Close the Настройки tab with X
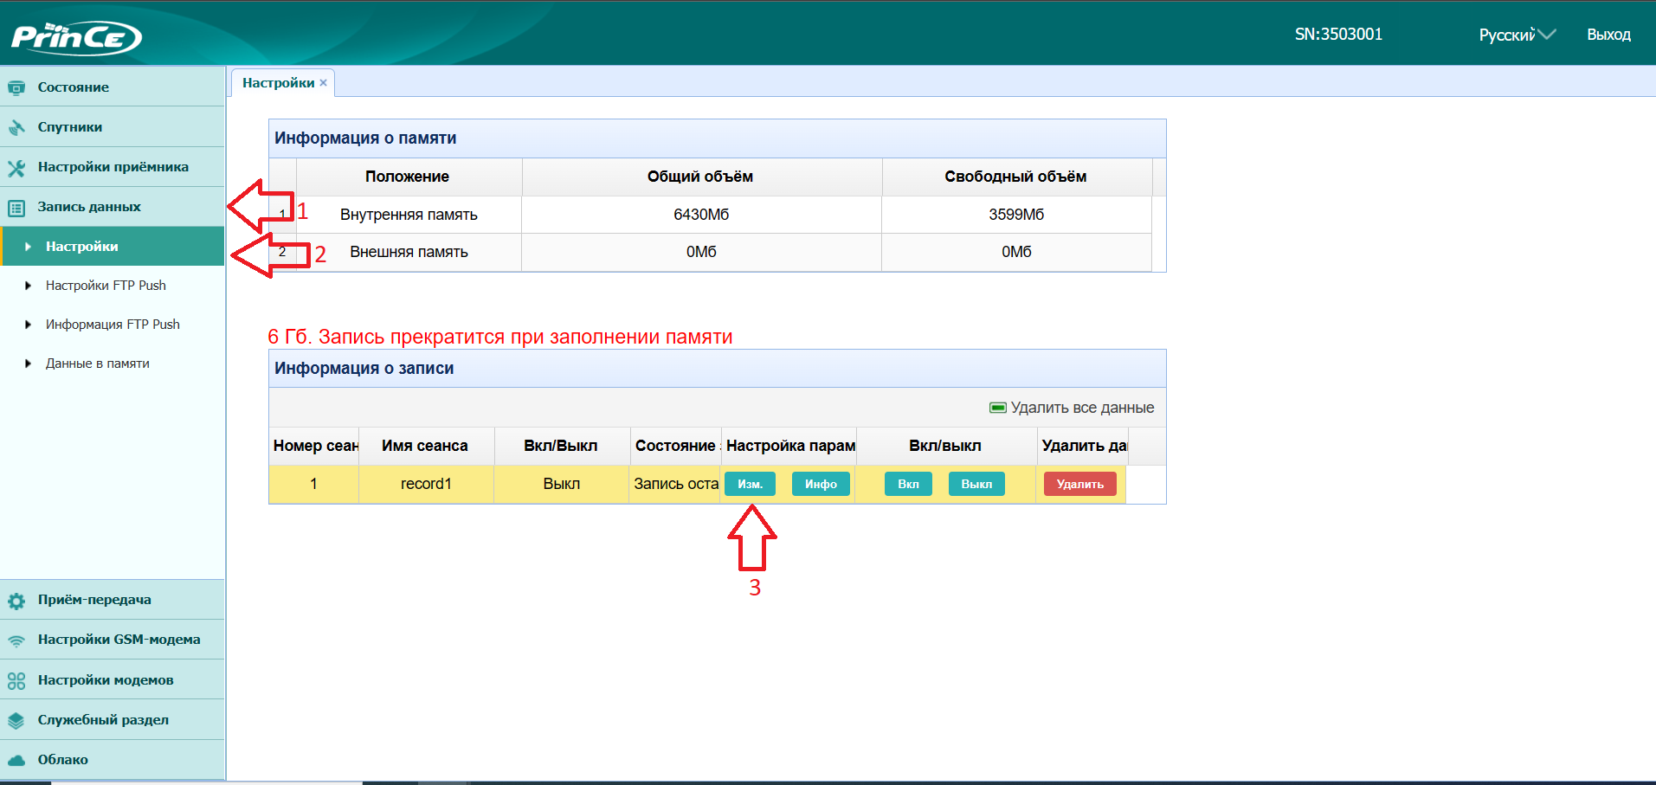1656x785 pixels. 323,83
